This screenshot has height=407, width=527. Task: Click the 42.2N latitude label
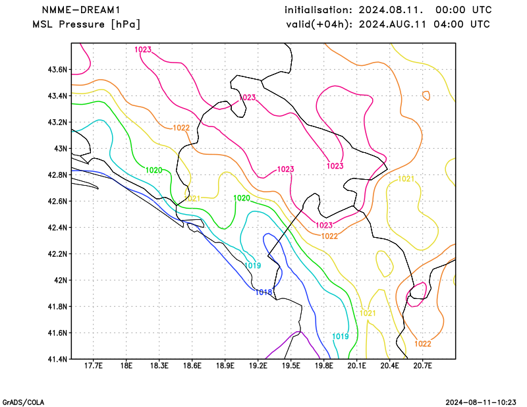(57, 254)
